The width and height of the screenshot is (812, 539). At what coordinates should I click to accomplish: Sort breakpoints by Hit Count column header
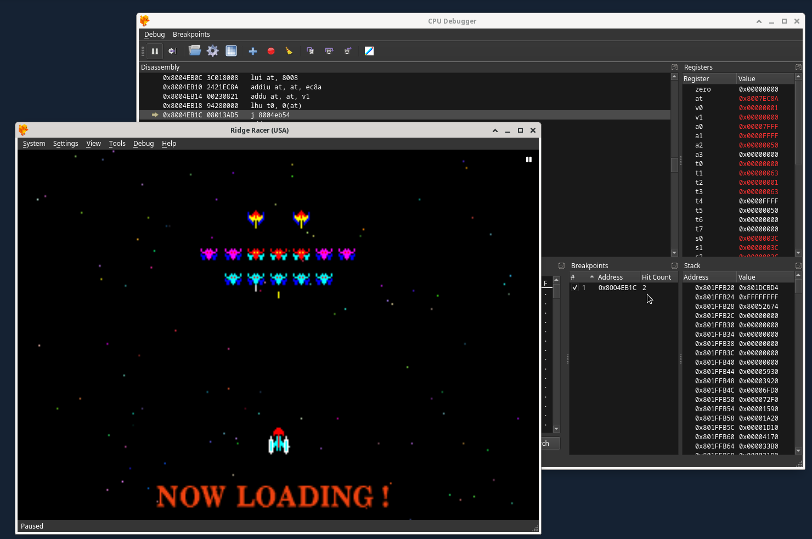point(658,277)
